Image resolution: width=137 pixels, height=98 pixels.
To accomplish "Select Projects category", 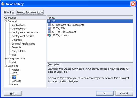I will click(x=16, y=47).
